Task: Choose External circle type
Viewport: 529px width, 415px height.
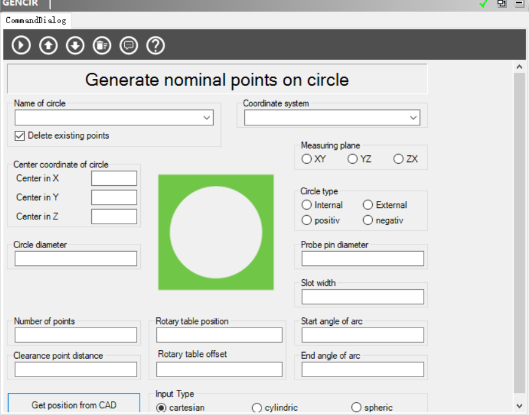Action: pos(368,205)
